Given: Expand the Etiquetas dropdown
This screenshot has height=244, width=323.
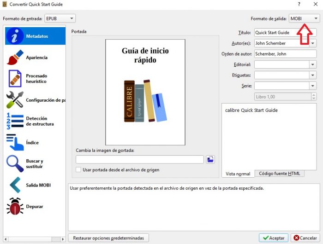Looking at the screenshot, I should [313, 75].
